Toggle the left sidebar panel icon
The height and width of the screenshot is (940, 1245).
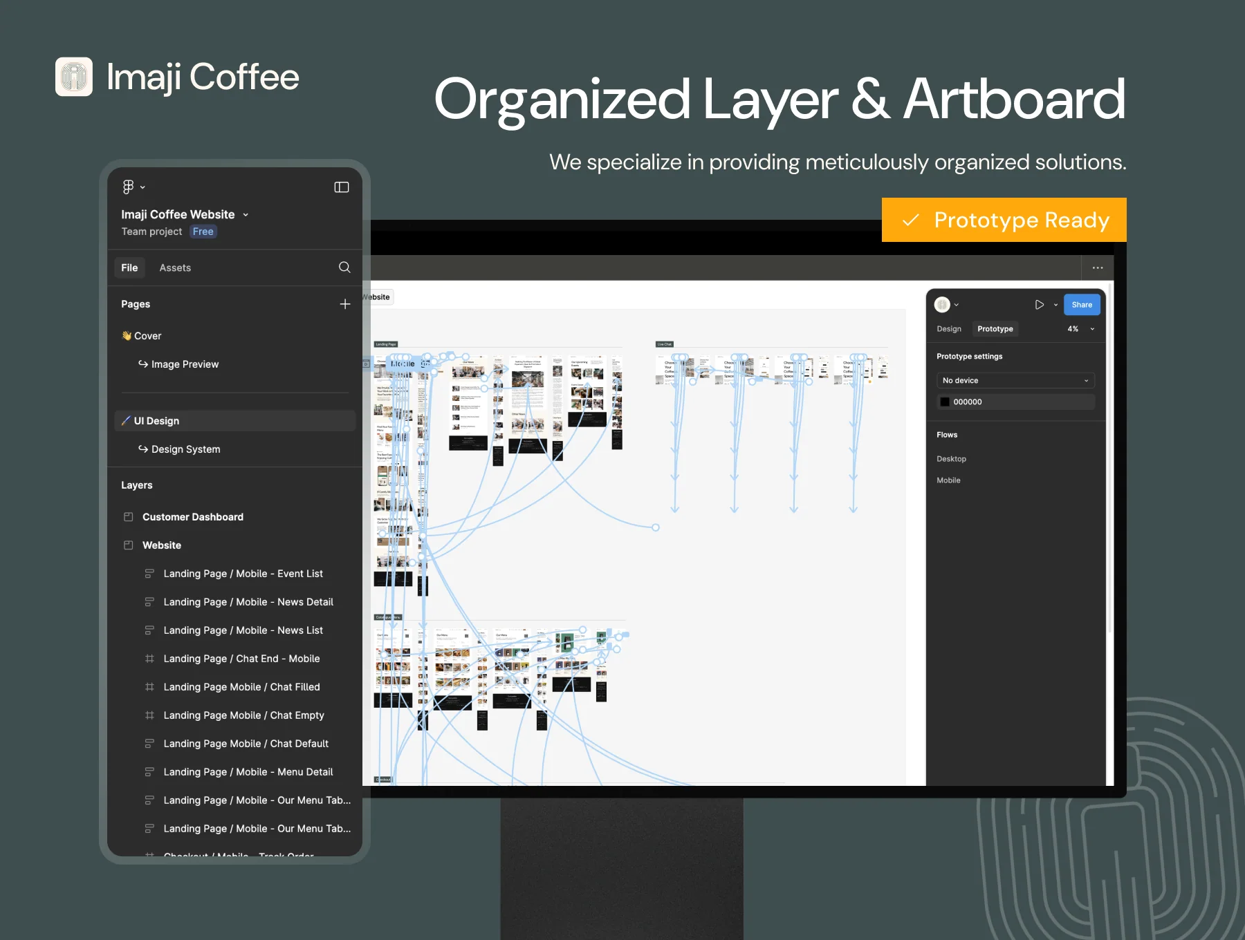tap(342, 187)
